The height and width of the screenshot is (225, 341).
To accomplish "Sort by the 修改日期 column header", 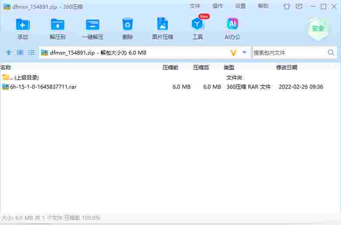I will tap(287, 68).
